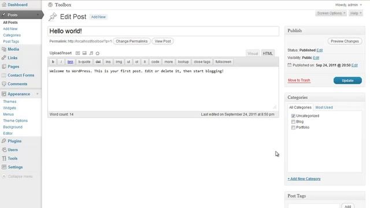Open All Posts submenu item

coord(10,23)
